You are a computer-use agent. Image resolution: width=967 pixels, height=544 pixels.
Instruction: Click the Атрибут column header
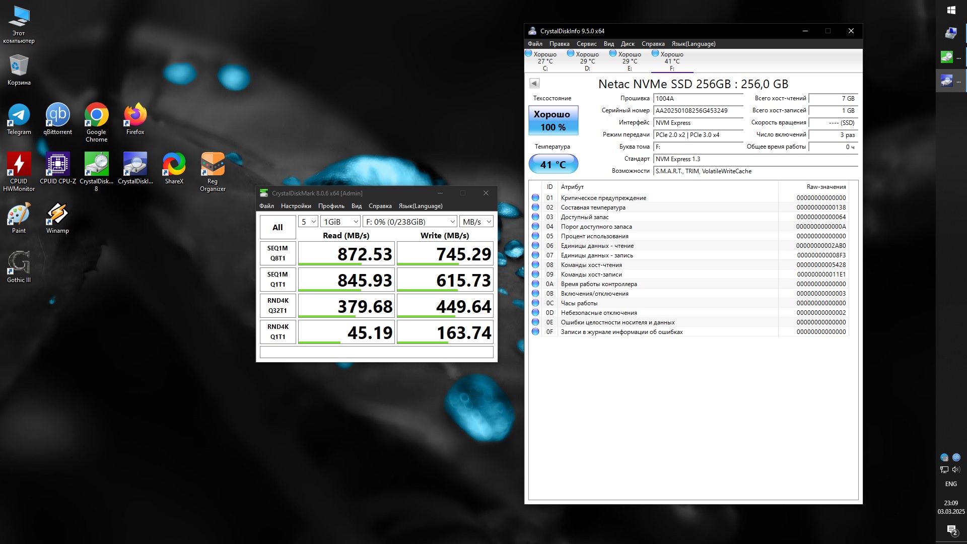[x=668, y=187]
